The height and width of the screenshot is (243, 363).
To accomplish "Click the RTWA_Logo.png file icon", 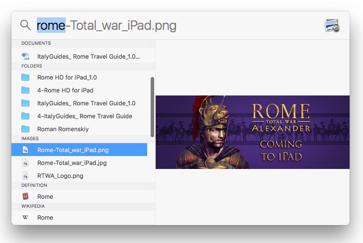I will pyautogui.click(x=25, y=175).
